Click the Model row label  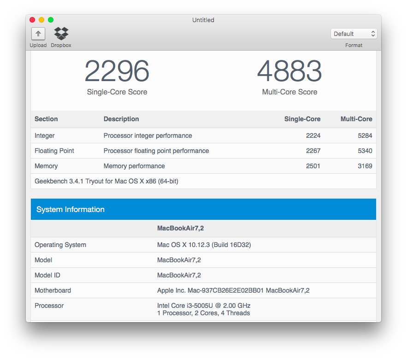(x=43, y=260)
